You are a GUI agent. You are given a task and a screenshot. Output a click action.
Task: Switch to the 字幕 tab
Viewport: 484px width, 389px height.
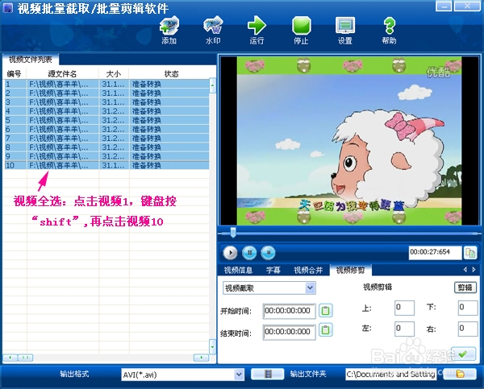[273, 271]
